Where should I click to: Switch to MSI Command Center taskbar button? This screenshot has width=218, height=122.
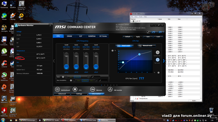click(x=88, y=120)
